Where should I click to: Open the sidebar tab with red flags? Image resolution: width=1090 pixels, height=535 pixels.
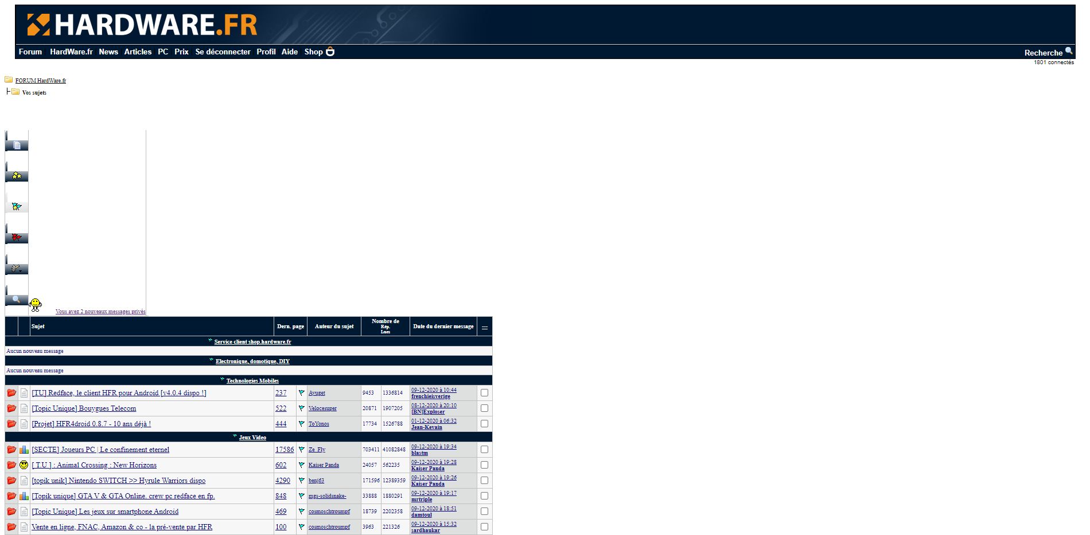click(17, 238)
